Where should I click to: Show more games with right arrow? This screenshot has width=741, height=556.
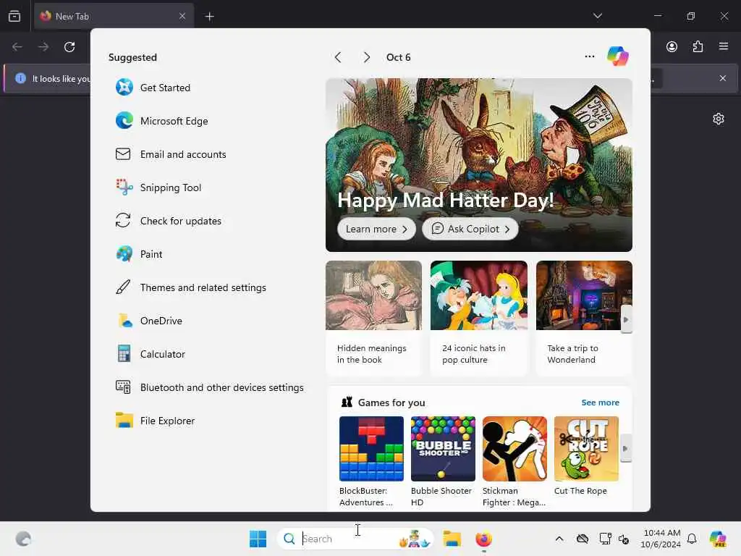(626, 448)
